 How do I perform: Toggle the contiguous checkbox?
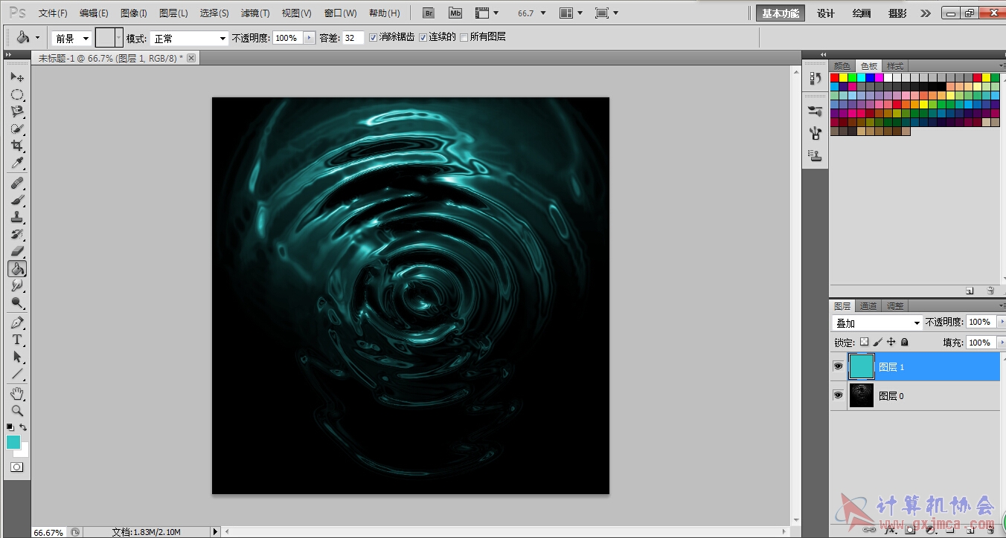pos(423,37)
